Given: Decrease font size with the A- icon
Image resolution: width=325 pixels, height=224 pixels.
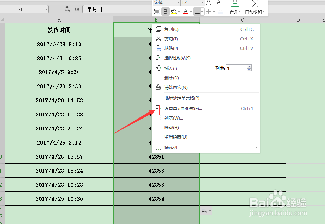Looking at the screenshot, I should tap(219, 2).
